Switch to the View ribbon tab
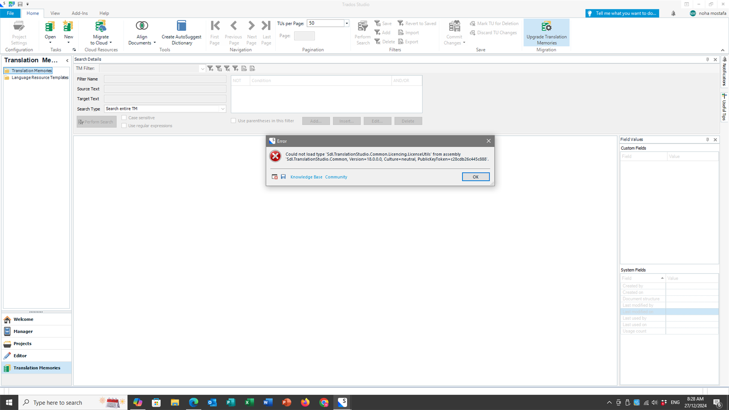 point(55,13)
